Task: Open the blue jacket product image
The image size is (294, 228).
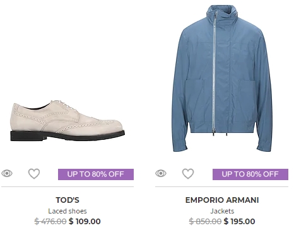Action: (222, 78)
